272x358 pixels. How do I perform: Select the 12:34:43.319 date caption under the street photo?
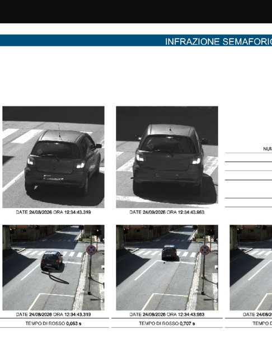[x=53, y=314]
